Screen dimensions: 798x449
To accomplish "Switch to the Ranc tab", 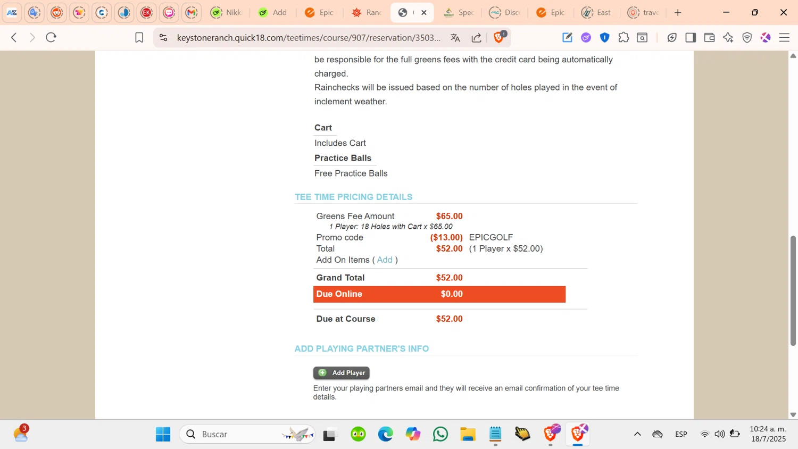I will 367,12.
